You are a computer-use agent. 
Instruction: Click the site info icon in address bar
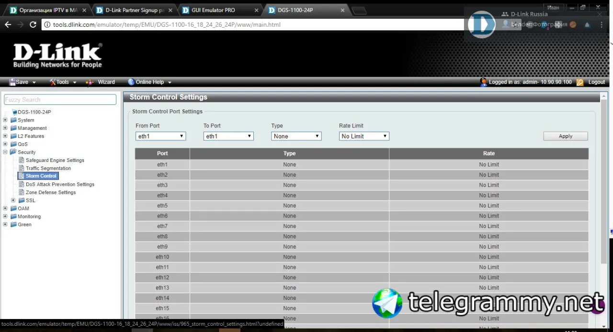47,24
